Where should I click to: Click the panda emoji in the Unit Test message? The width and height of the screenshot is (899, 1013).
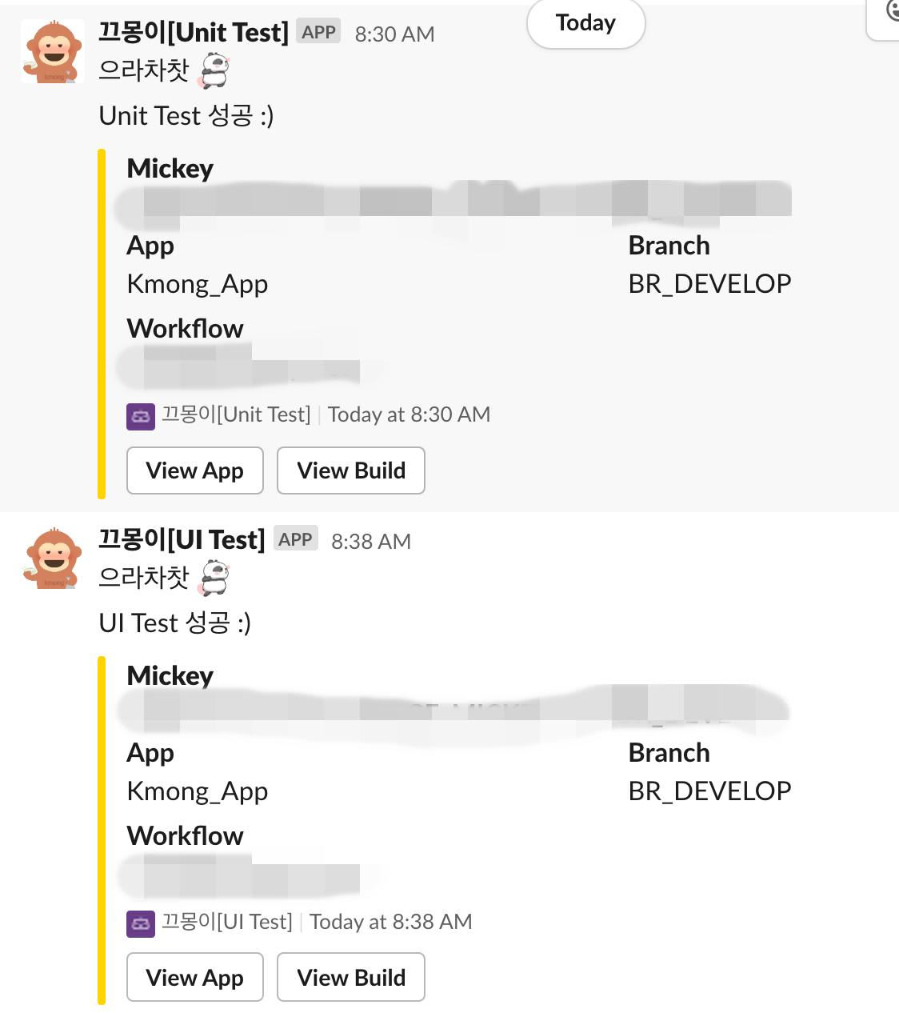tap(214, 70)
